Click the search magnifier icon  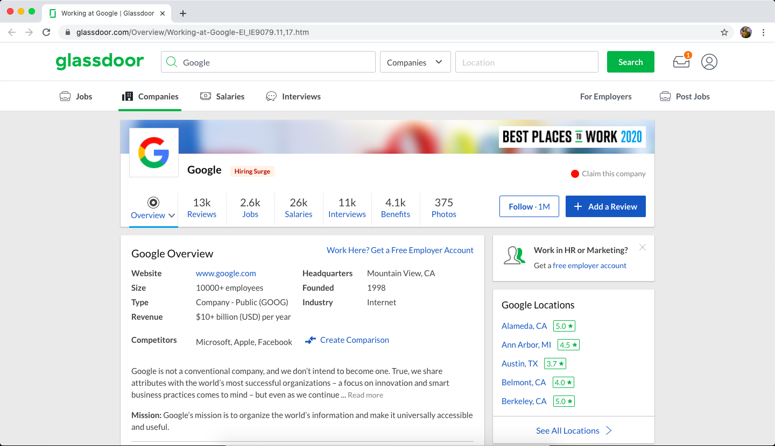pos(172,62)
